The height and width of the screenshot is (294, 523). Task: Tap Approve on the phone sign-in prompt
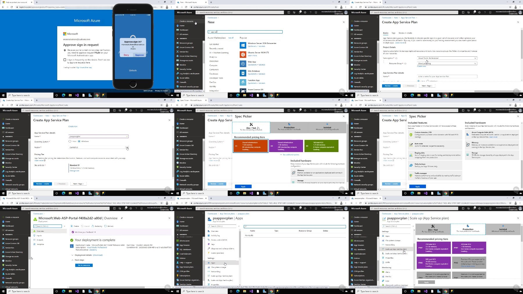(x=139, y=55)
